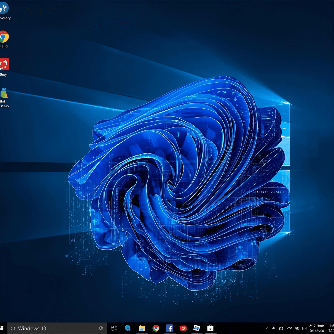Open the Windows Start menu

click(x=2, y=328)
